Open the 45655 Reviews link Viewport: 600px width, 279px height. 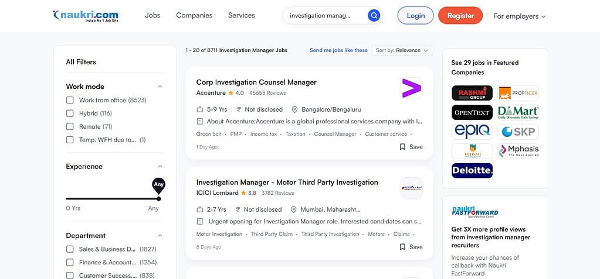point(267,93)
